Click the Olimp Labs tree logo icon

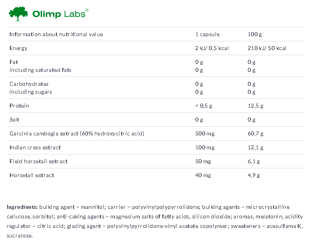point(18,14)
